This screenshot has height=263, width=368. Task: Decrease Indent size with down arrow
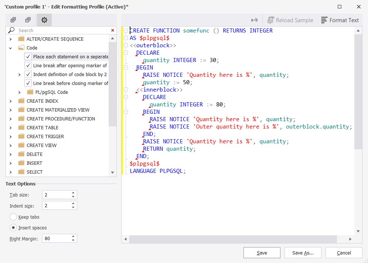73,207
